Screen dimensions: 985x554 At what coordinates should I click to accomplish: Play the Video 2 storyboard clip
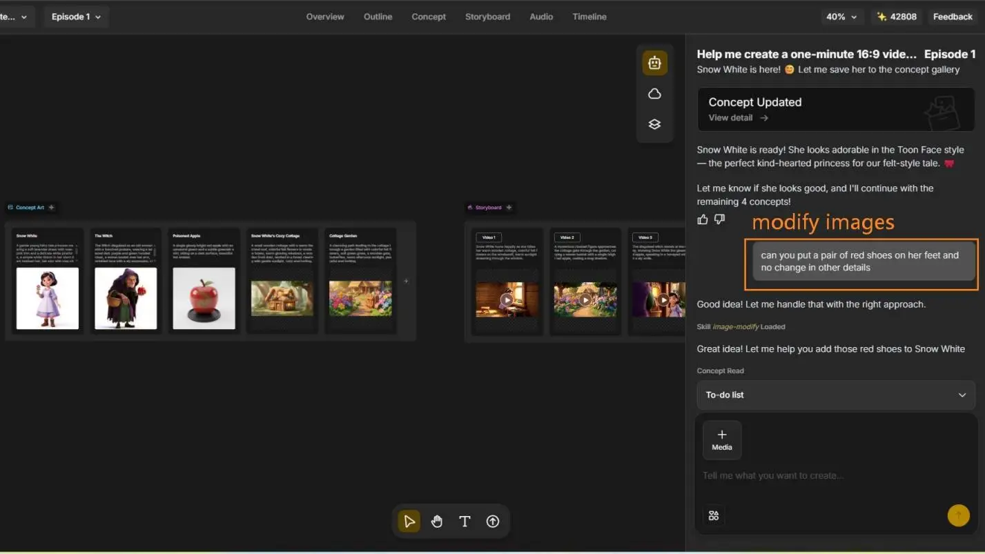(x=585, y=300)
